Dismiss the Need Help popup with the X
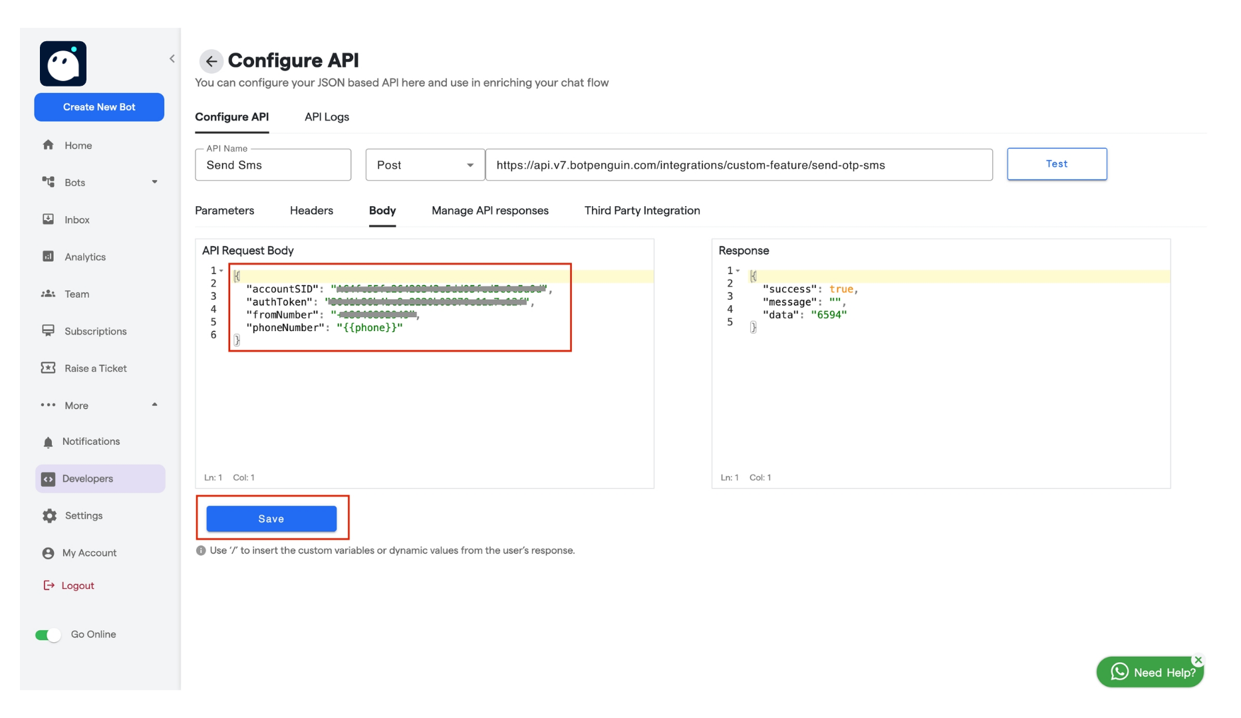 (x=1198, y=660)
